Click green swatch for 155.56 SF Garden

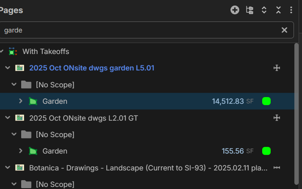(266, 151)
